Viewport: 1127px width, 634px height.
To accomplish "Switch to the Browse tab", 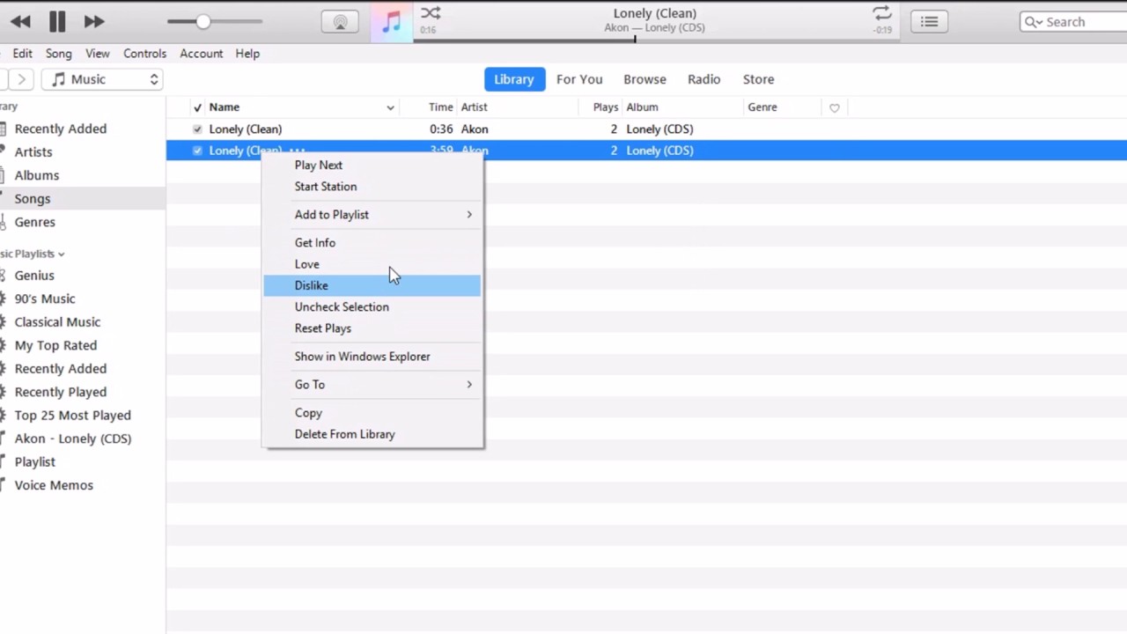I will point(645,79).
